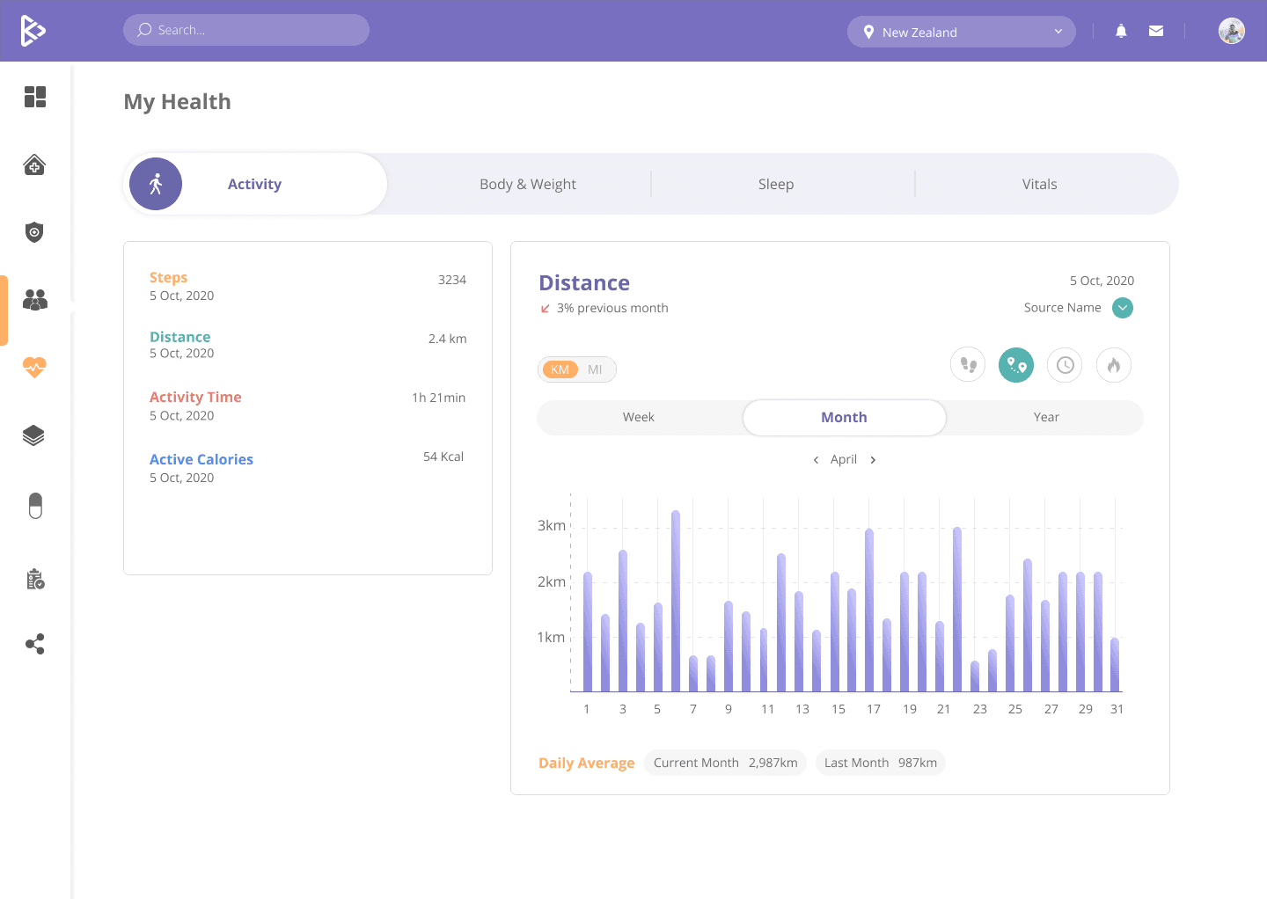The image size is (1267, 899).
Task: Open the mail envelope icon
Action: tap(1156, 32)
